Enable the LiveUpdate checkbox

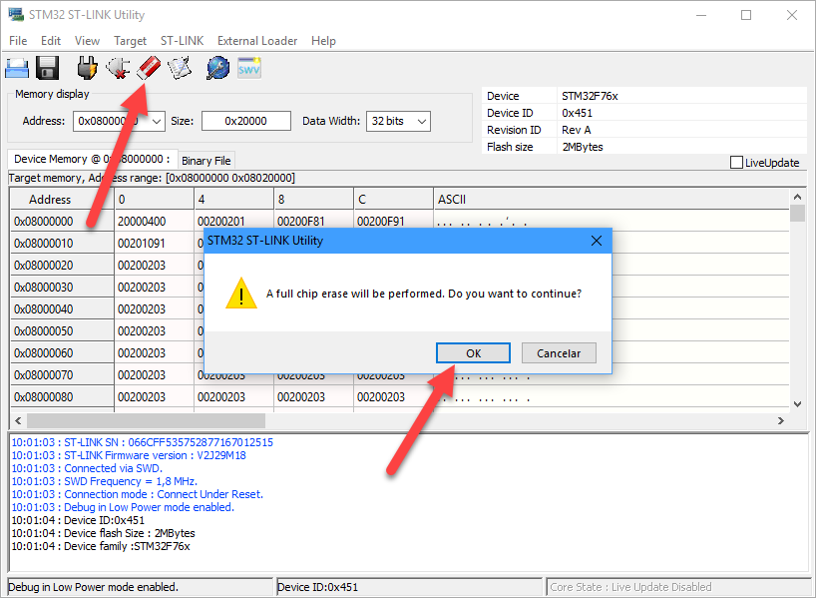pyautogui.click(x=736, y=163)
